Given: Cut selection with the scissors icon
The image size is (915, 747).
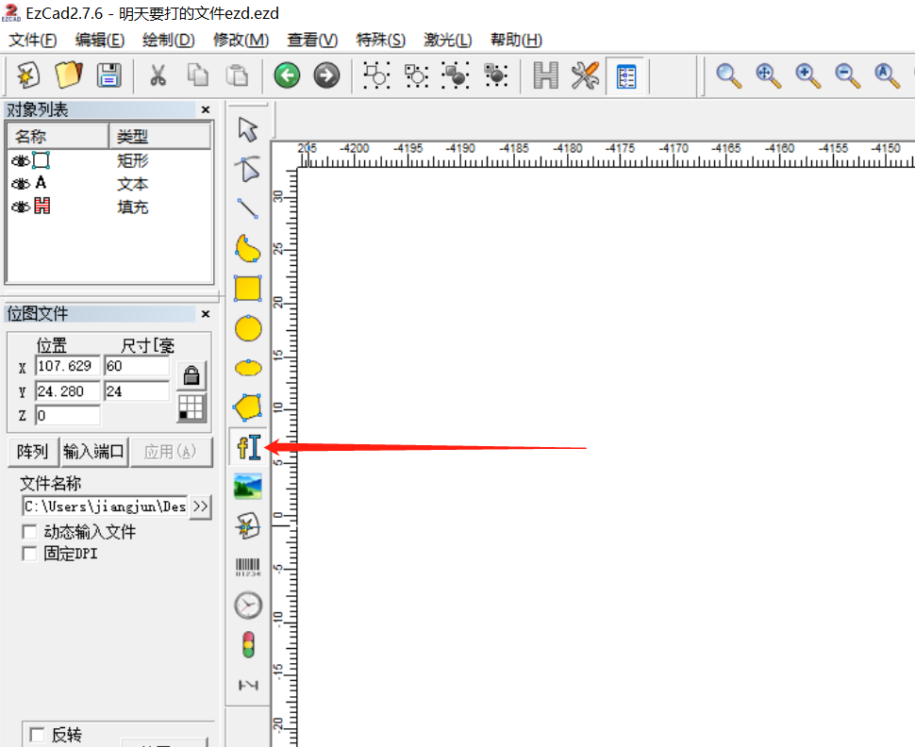Looking at the screenshot, I should (158, 75).
